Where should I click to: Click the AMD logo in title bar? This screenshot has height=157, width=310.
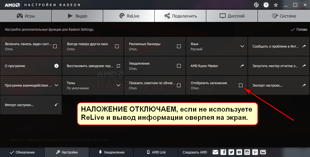point(12,5)
